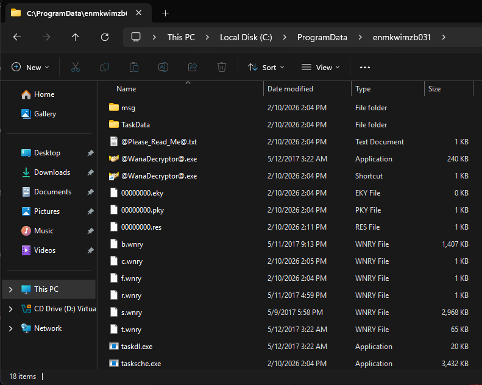Click the Cut scissors icon
The image size is (482, 385).
76,67
